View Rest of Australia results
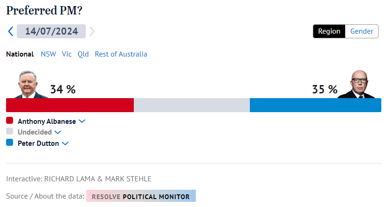Viewport: 386px width, 207px height. coord(121,54)
